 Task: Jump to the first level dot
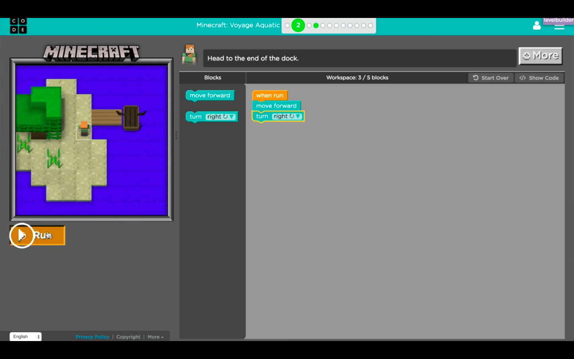tap(287, 26)
